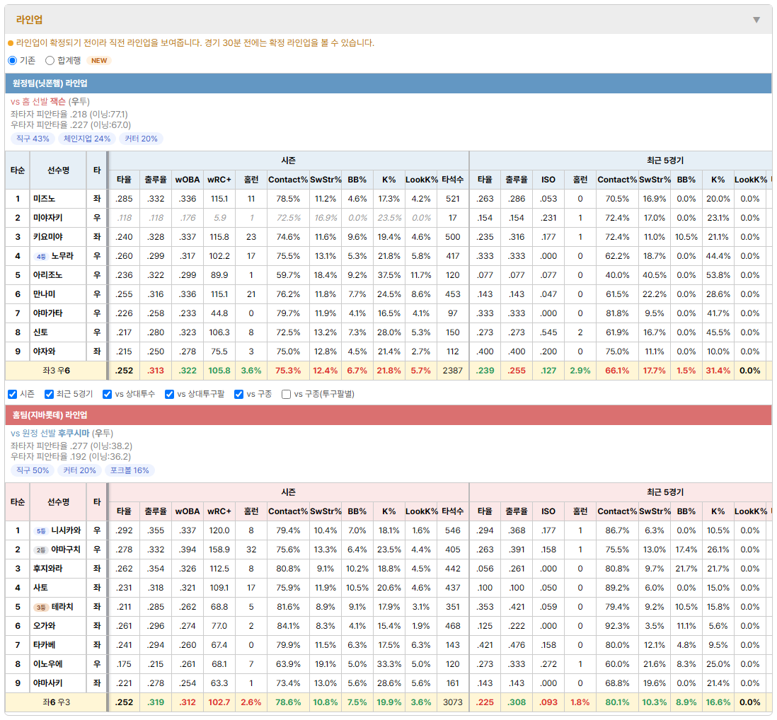Enable the vs 구종(투구팔별) checkbox
This screenshot has height=720, width=777.
tap(286, 394)
